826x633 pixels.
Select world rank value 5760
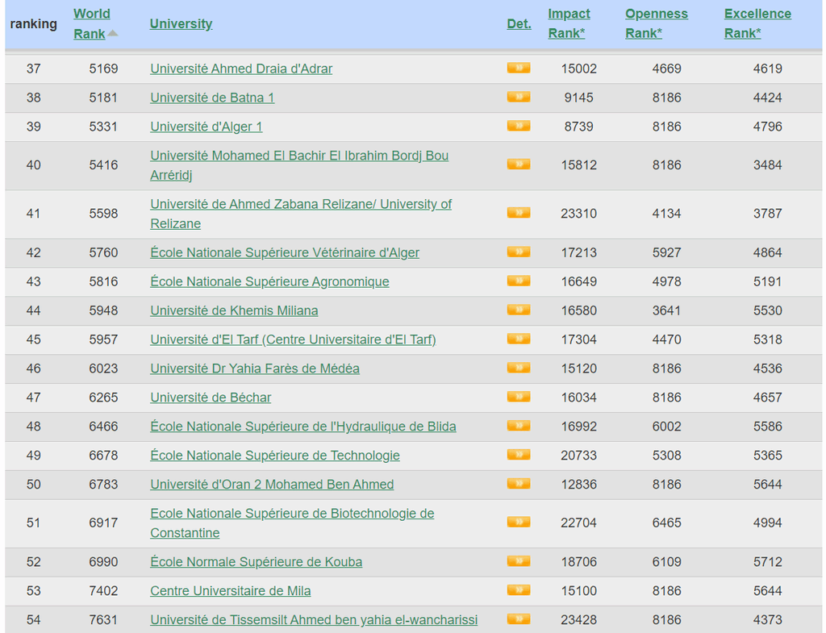tap(103, 252)
